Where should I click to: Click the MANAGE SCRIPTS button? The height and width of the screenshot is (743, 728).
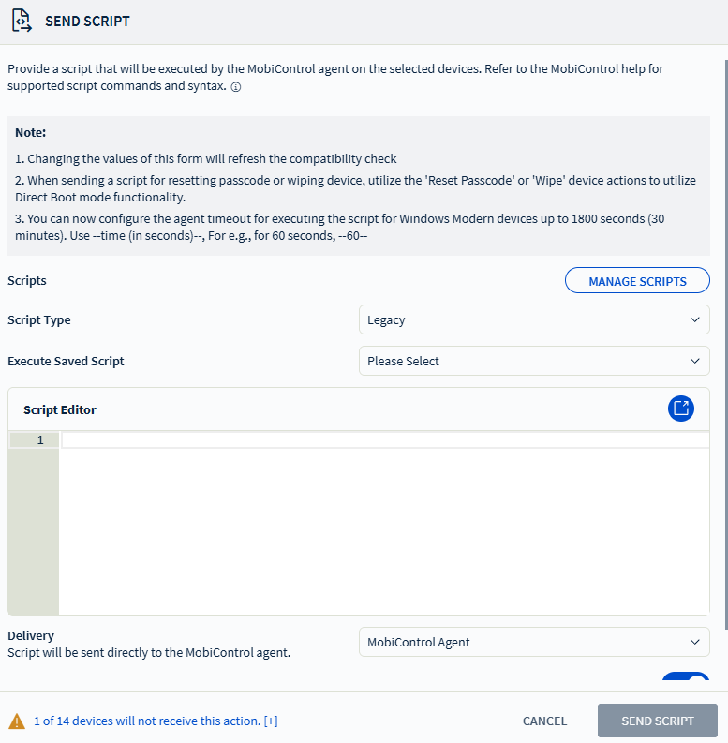[637, 281]
